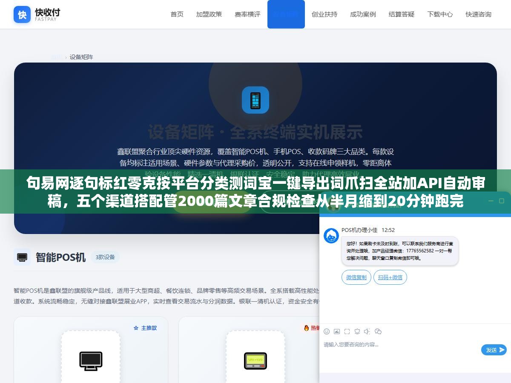The width and height of the screenshot is (511, 383).
Task: Open the emoji picker in chat toolbar
Action: (327, 331)
